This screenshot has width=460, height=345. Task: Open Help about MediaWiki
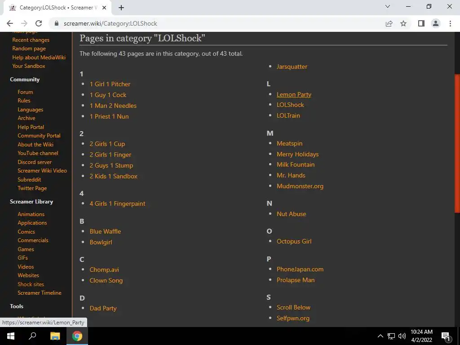[x=39, y=57]
